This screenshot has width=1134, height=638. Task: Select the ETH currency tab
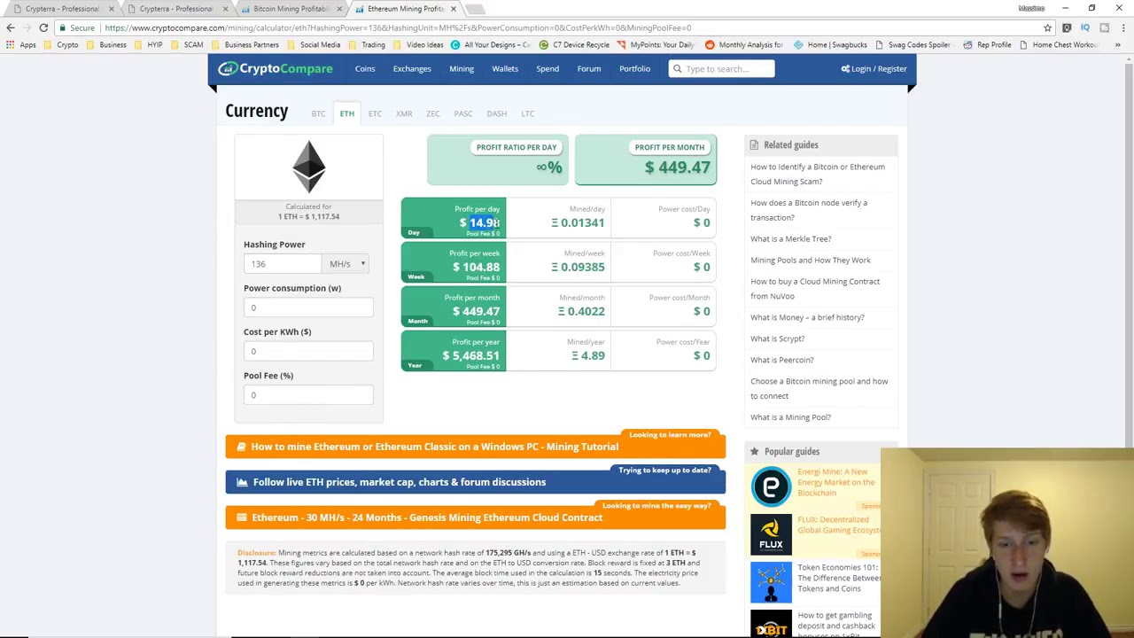[346, 113]
